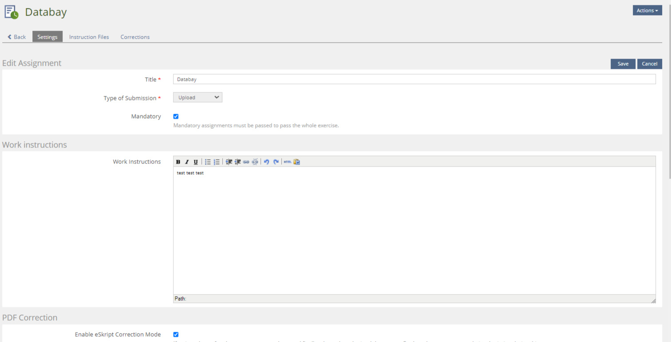Switch to the Instruction Files tab
This screenshot has width=671, height=342.
(89, 37)
